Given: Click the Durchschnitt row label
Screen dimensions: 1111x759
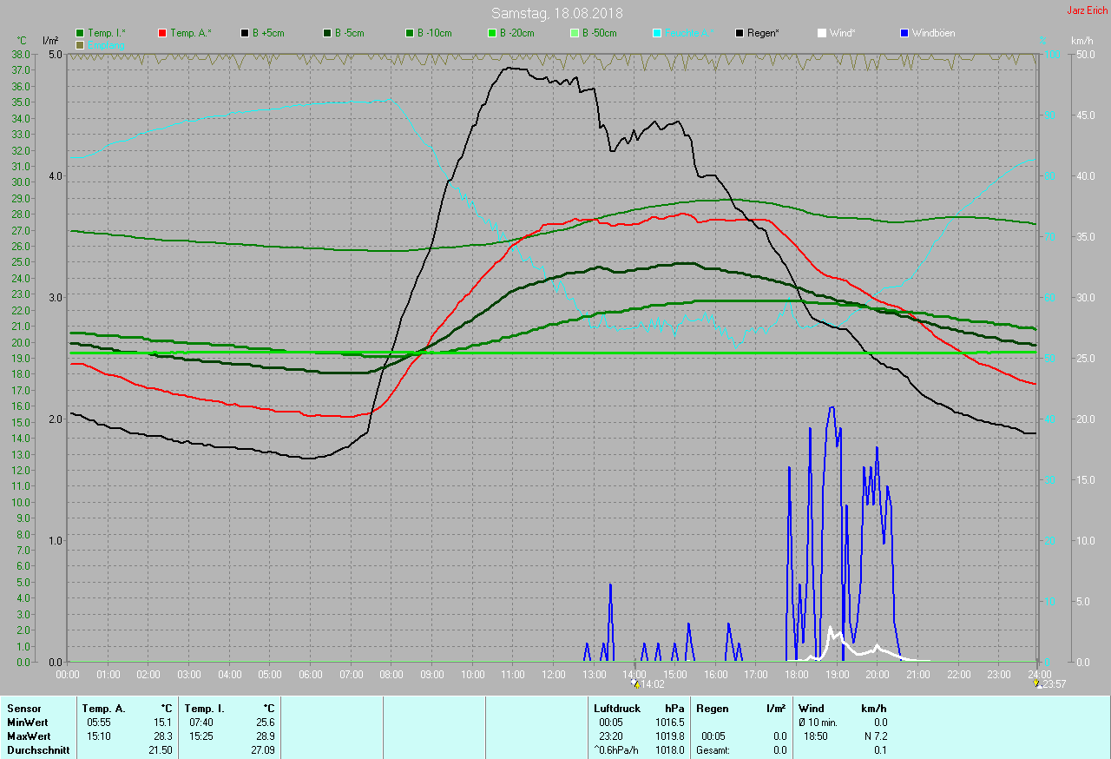Looking at the screenshot, I should click(38, 750).
